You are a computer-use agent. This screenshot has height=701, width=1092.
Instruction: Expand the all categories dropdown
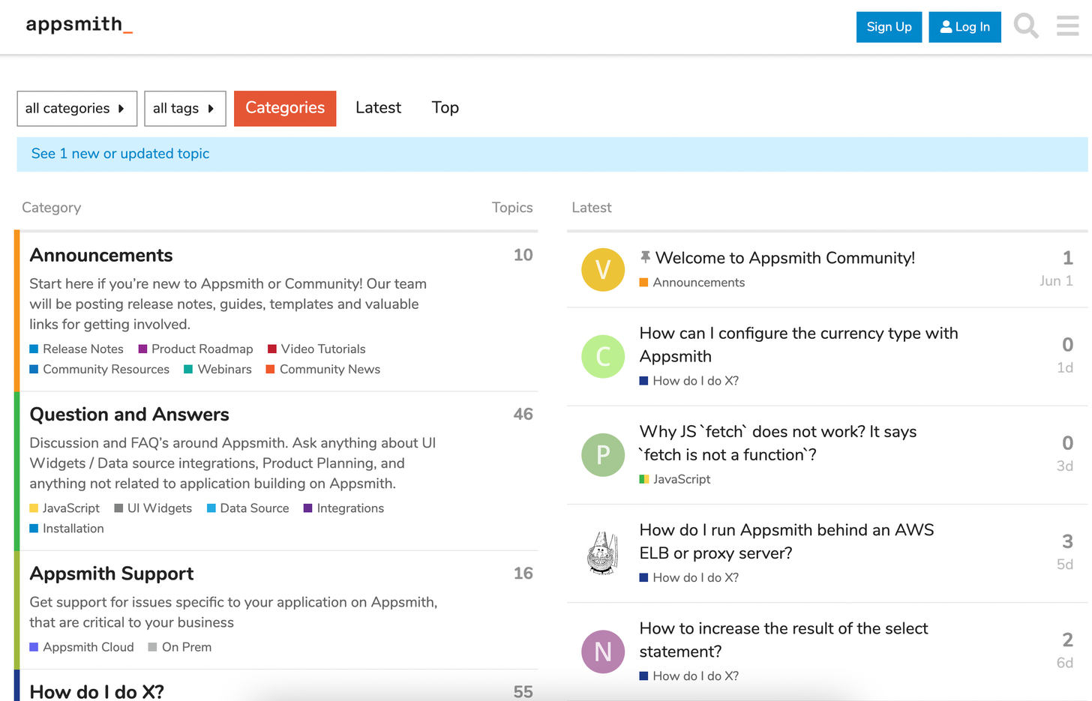[76, 109]
